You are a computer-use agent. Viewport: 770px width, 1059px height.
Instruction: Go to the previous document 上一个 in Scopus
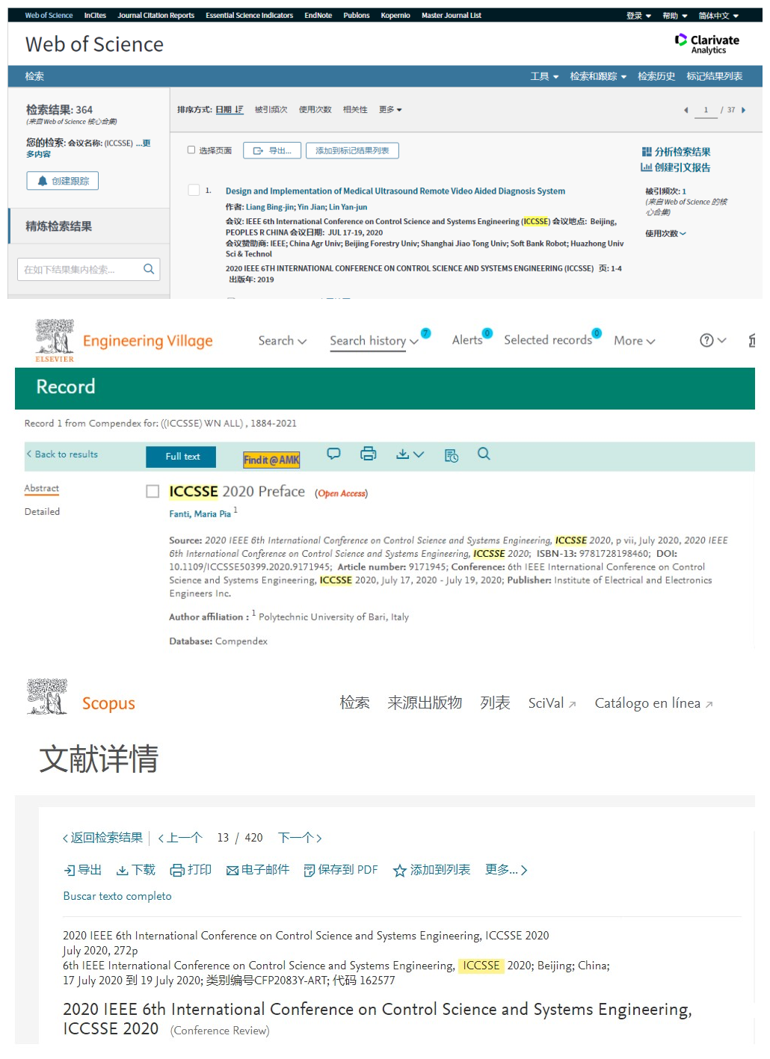pyautogui.click(x=180, y=838)
